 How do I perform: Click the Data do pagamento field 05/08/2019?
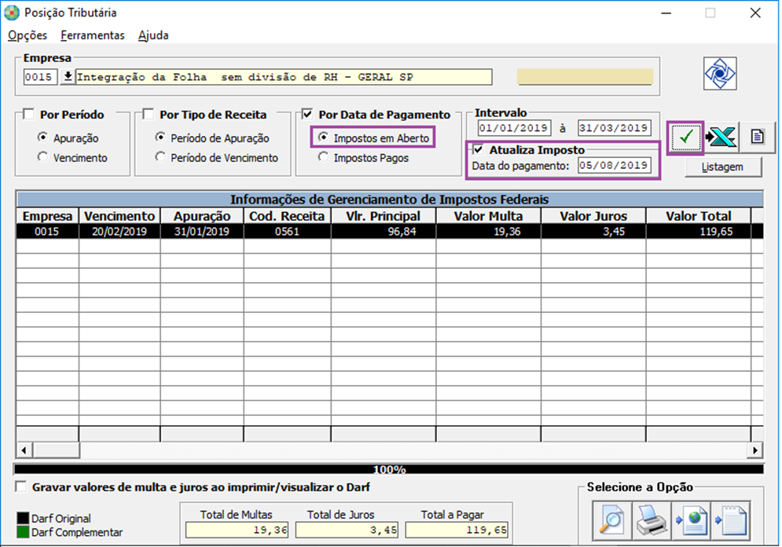pos(615,165)
